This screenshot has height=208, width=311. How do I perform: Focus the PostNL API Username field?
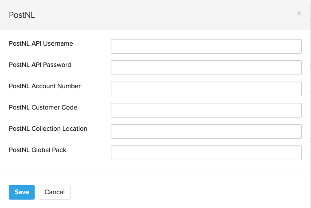click(206, 46)
